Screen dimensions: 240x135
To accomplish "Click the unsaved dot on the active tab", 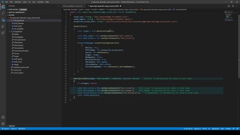I will pyautogui.click(x=121, y=6).
